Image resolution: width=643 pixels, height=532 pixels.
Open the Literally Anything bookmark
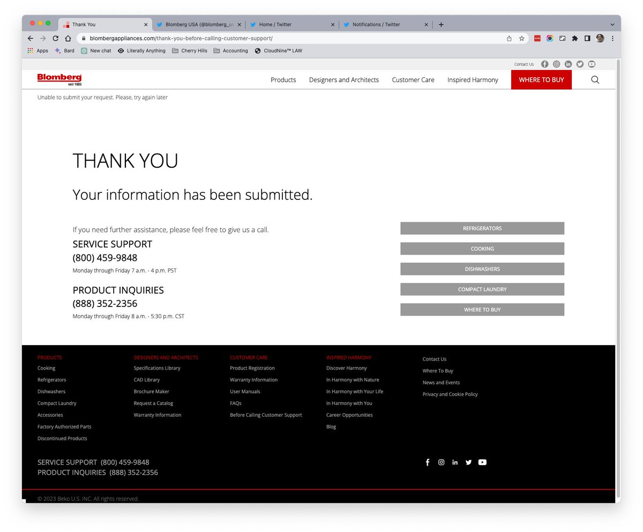pyautogui.click(x=141, y=51)
